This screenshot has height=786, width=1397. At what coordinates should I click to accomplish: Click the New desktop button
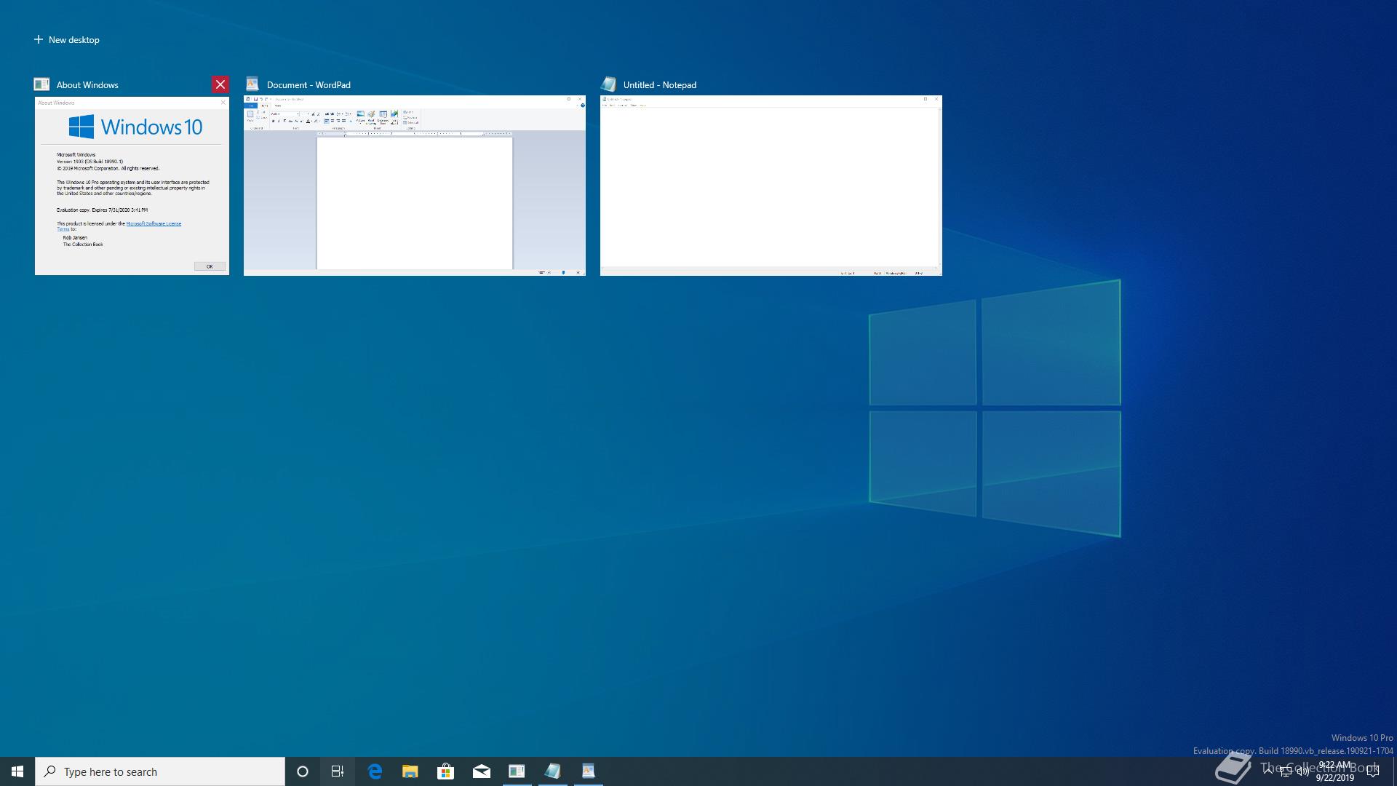pos(66,39)
